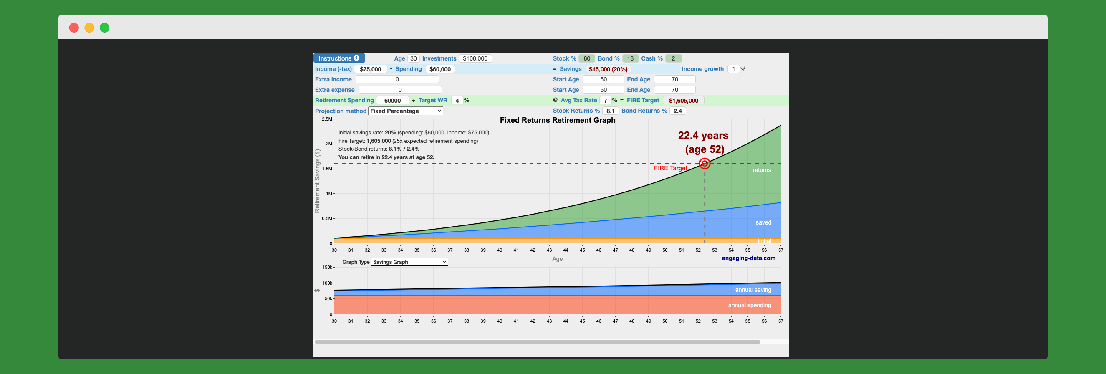This screenshot has width=1106, height=374.
Task: Visit the engaging-data.com link
Action: [748, 258]
